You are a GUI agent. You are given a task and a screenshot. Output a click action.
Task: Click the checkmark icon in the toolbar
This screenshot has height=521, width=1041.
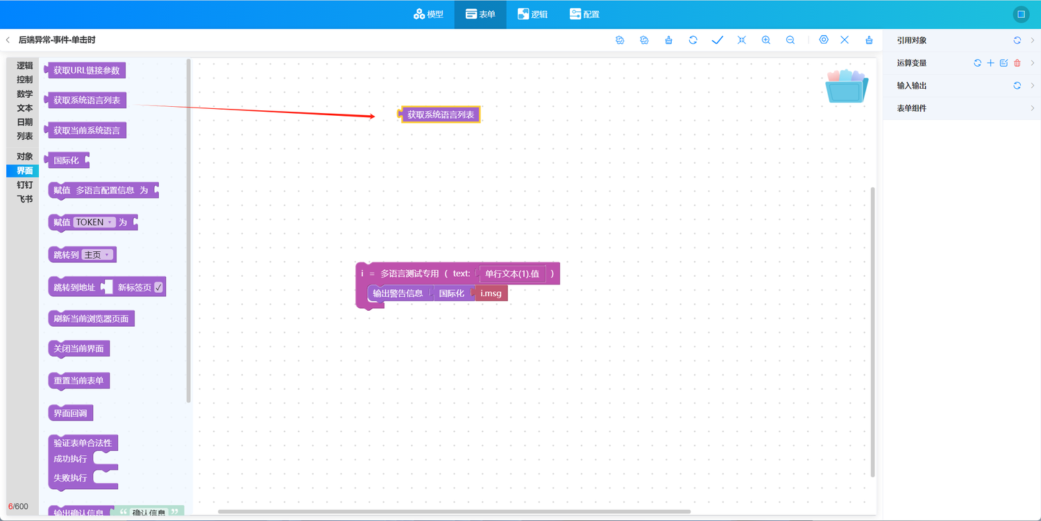717,40
